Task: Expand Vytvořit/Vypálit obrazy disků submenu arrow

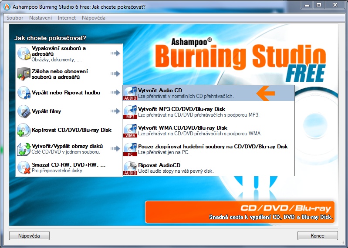Action: (115, 149)
